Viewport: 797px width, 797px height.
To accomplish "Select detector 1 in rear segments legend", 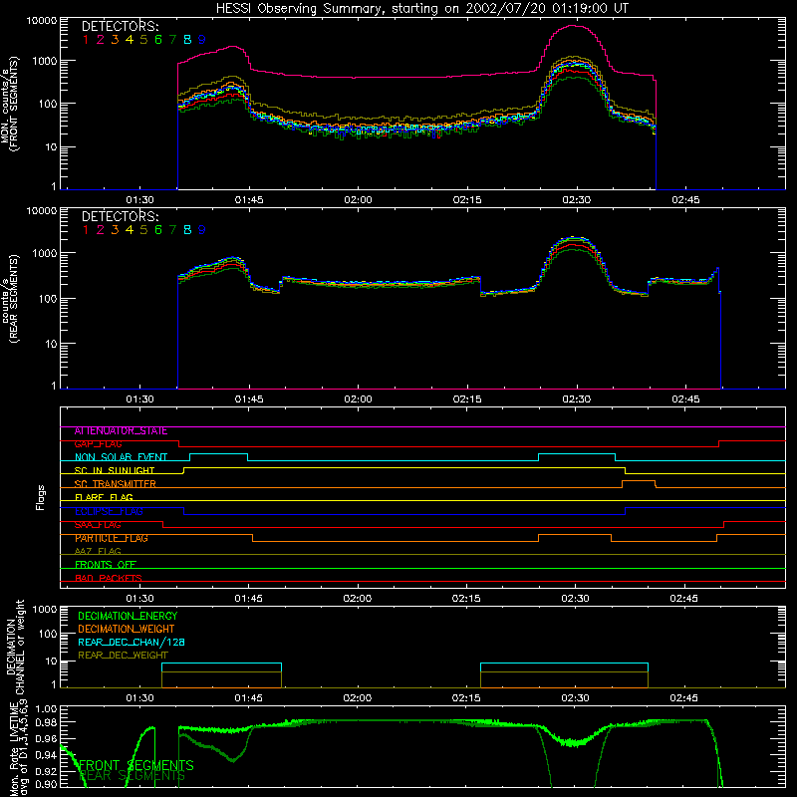I will [x=86, y=230].
